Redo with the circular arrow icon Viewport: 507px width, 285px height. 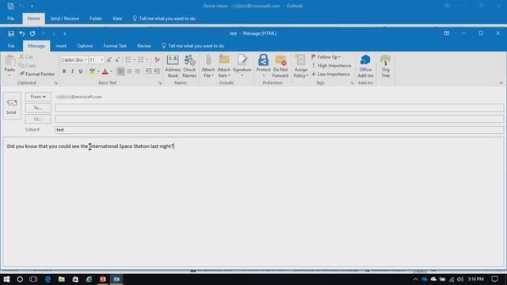(x=32, y=33)
